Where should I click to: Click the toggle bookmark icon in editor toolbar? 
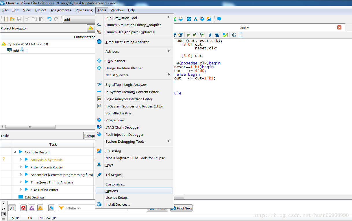(x=189, y=35)
